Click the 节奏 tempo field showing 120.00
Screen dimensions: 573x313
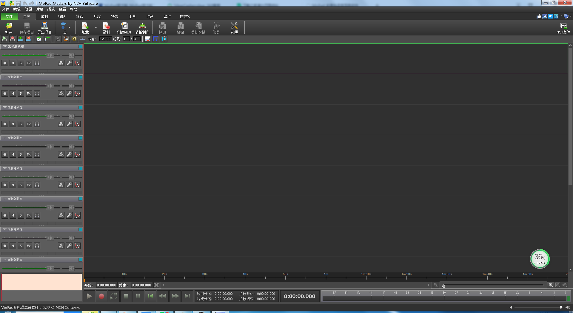pos(105,39)
